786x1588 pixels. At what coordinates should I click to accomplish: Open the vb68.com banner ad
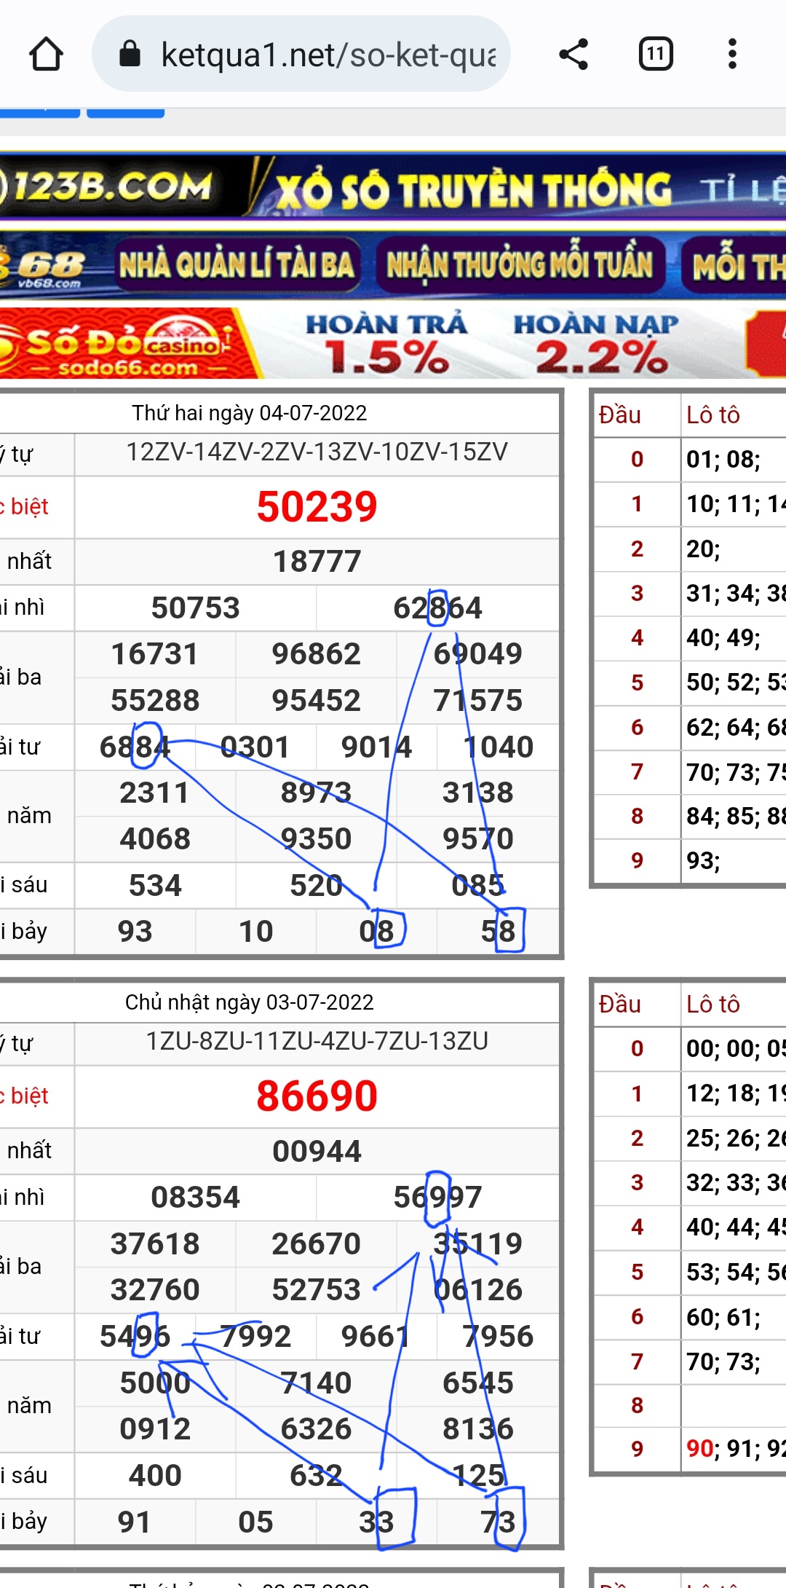393,264
